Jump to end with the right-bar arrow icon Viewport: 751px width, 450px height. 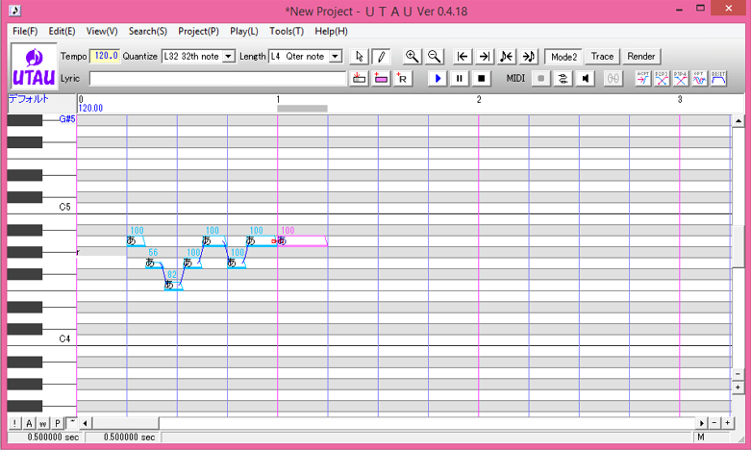485,57
